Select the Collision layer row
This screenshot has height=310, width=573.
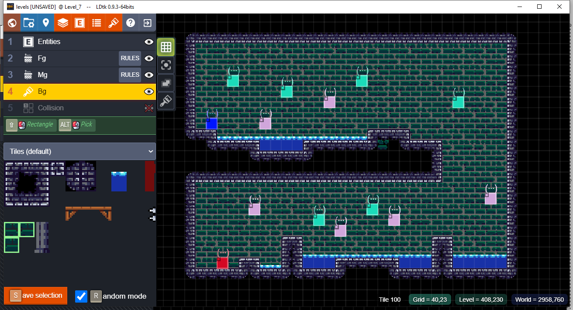tap(79, 108)
